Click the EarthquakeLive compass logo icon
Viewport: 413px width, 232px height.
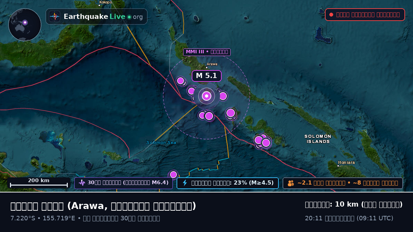(x=54, y=16)
